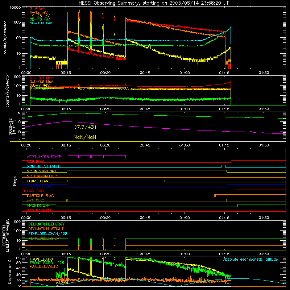This screenshot has width=290, height=290.
Task: Click the magenta "ATTENUATOR_STATE" flag label
Action: (x=44, y=157)
